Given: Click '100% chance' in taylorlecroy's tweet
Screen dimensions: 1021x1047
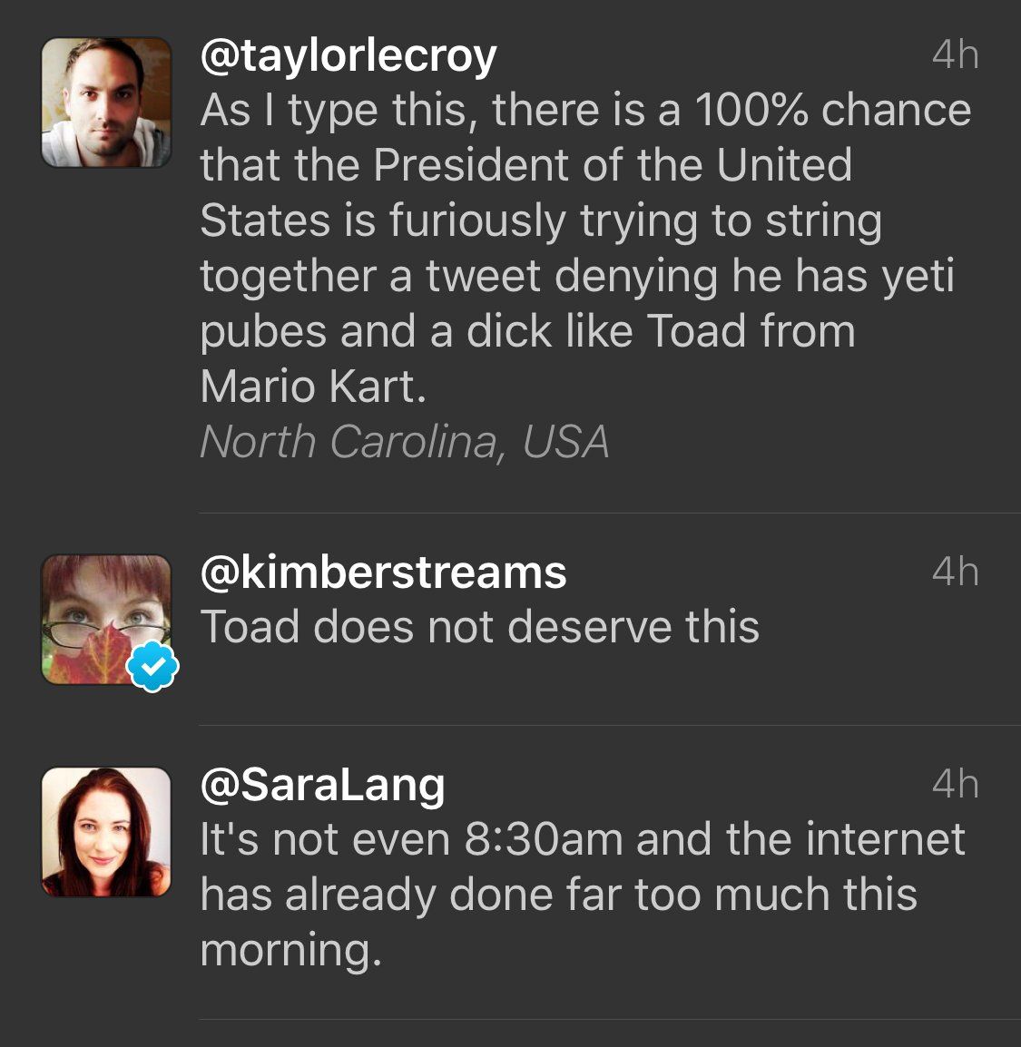Looking at the screenshot, I should tap(832, 111).
